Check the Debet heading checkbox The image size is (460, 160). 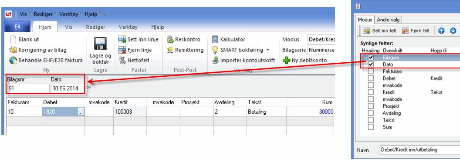(371, 78)
